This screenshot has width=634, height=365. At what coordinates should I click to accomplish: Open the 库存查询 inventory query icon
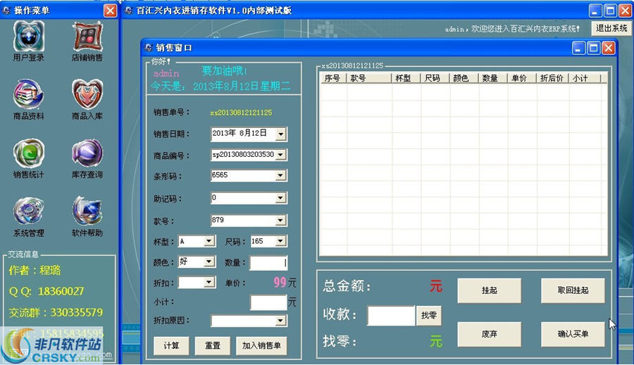87,154
